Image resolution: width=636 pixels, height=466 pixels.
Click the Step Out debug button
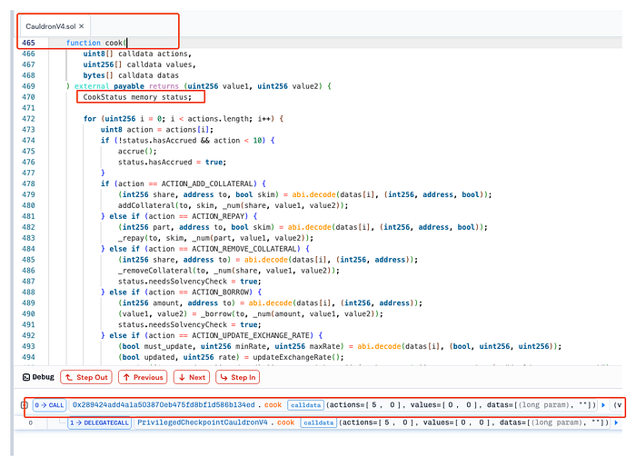pos(86,377)
